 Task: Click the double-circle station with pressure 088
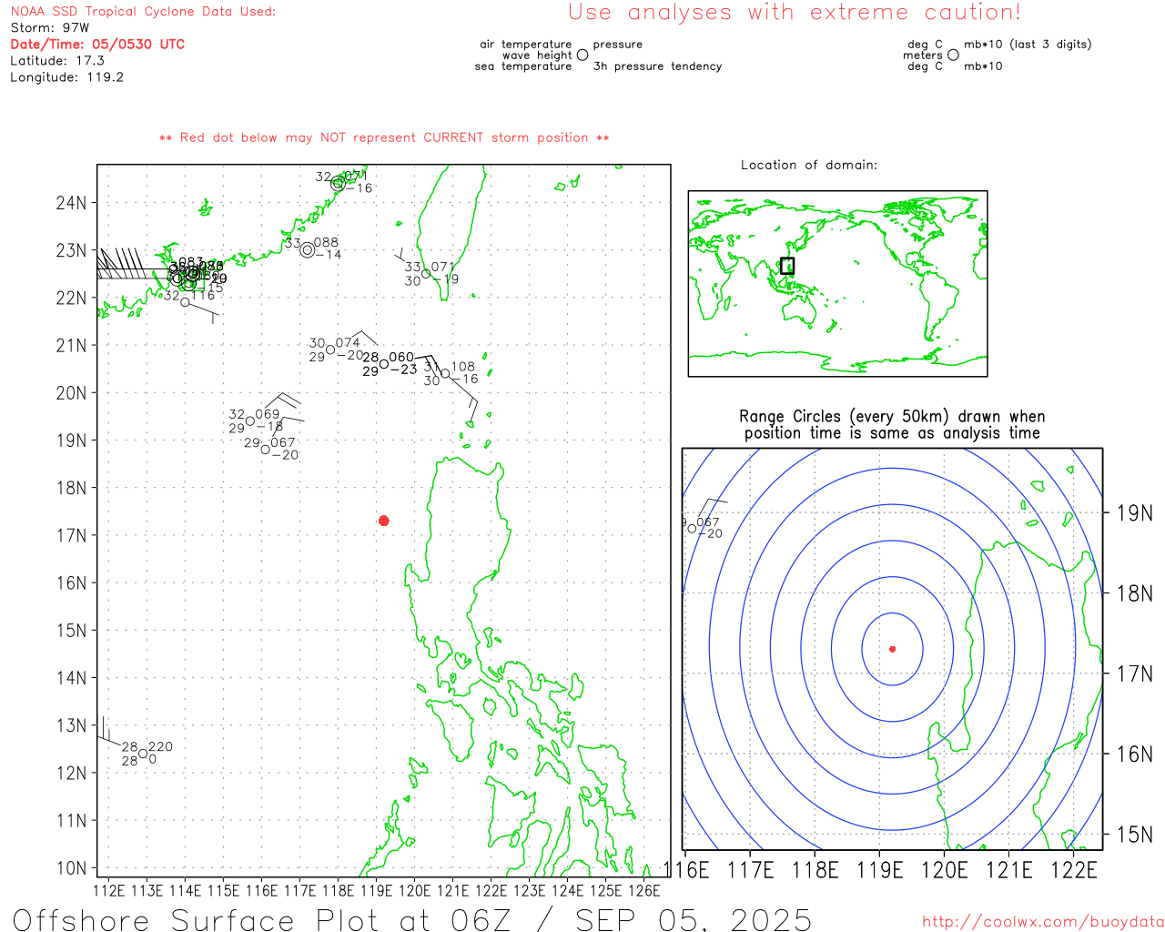click(x=308, y=249)
